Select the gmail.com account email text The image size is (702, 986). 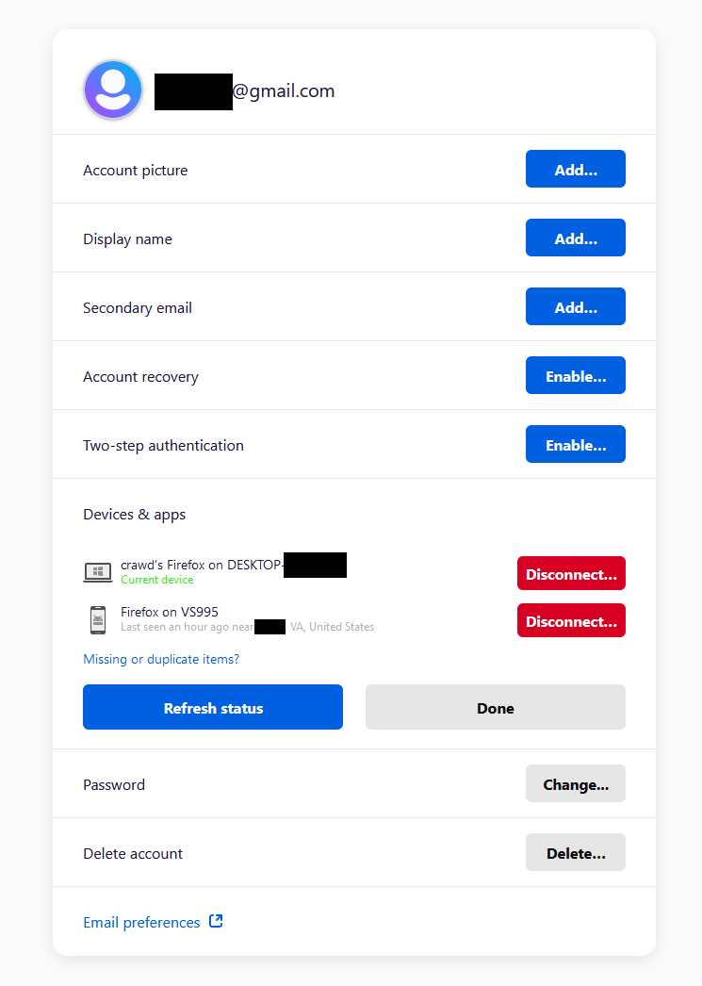tap(244, 91)
